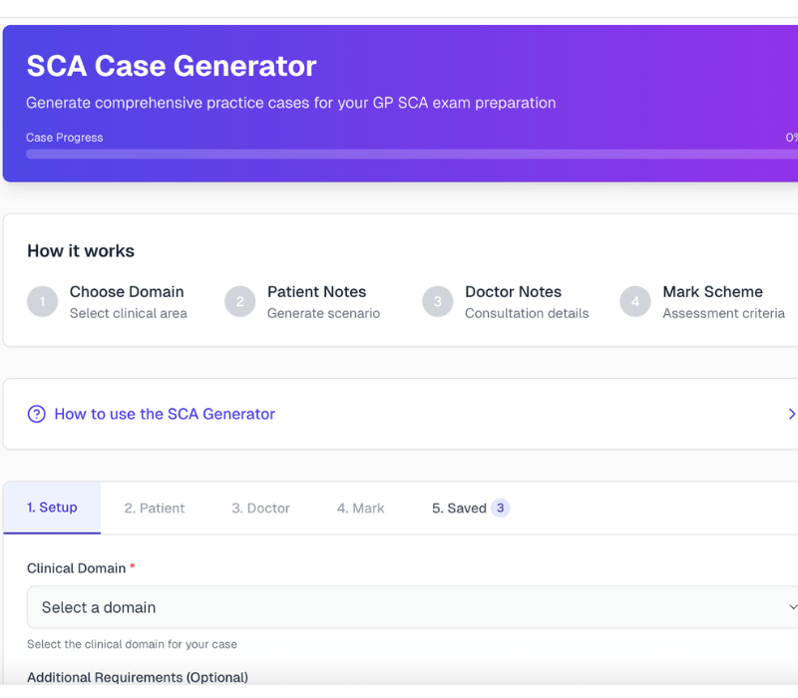Click the step 3 circle icon
The width and height of the screenshot is (798, 698).
pos(437,301)
